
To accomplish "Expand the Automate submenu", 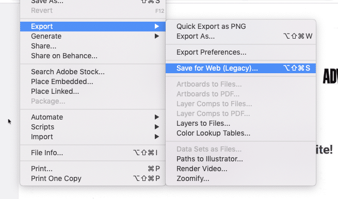I will pos(93,117).
